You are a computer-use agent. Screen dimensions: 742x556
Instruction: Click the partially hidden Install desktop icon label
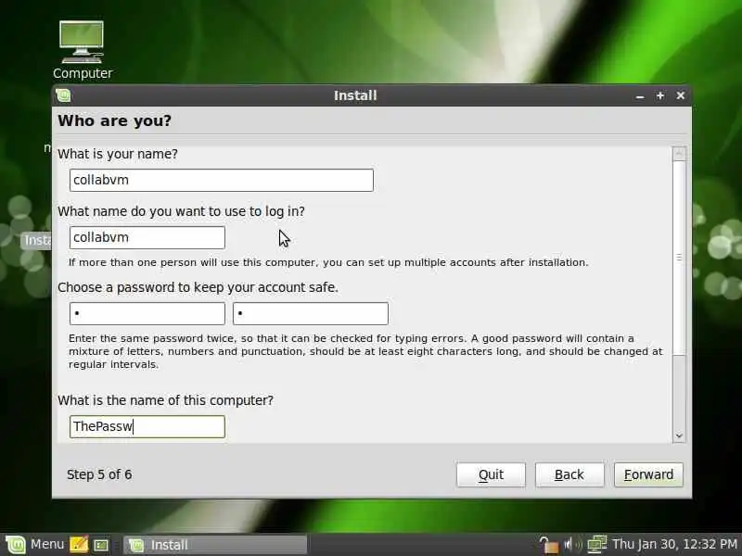36,240
